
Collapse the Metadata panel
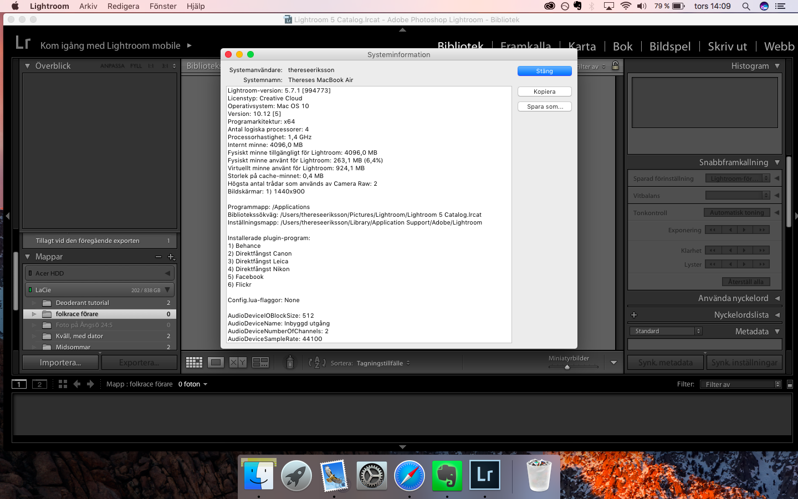pyautogui.click(x=777, y=332)
